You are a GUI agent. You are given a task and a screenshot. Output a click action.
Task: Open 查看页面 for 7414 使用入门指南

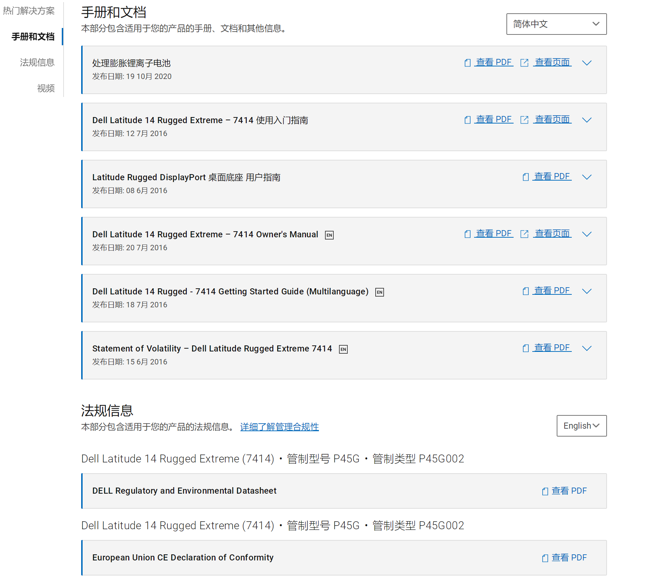552,119
